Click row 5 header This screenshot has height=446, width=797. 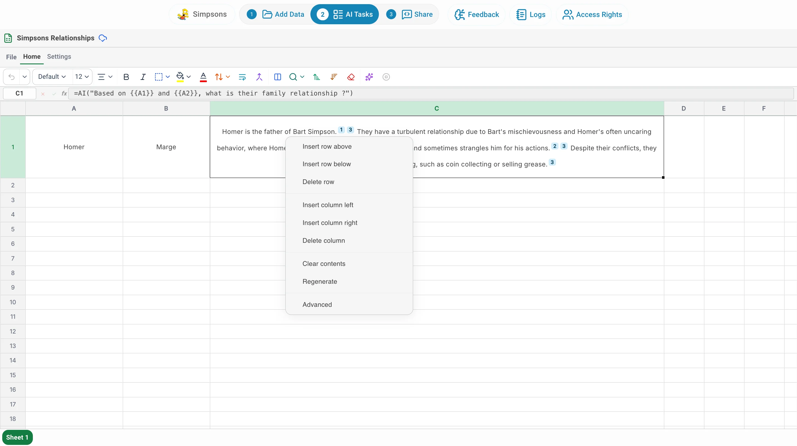13,229
